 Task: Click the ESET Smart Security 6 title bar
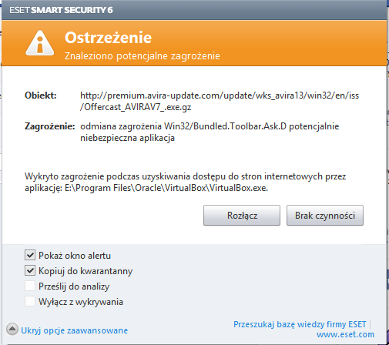194,10
